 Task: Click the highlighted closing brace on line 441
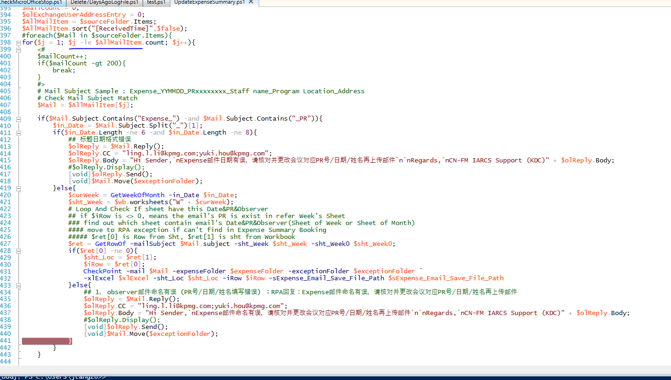coord(70,341)
